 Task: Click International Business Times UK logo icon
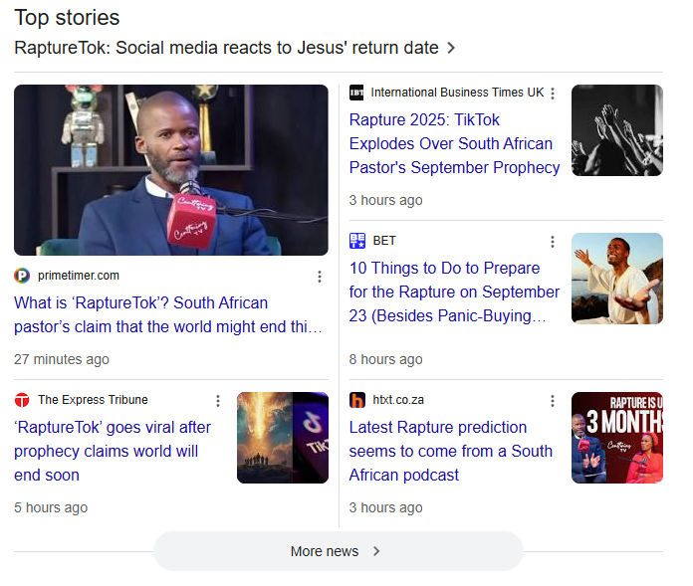coord(357,93)
